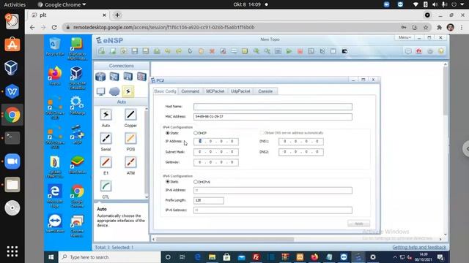Click the Gateway input field
469x263 pixels.
(x=216, y=162)
